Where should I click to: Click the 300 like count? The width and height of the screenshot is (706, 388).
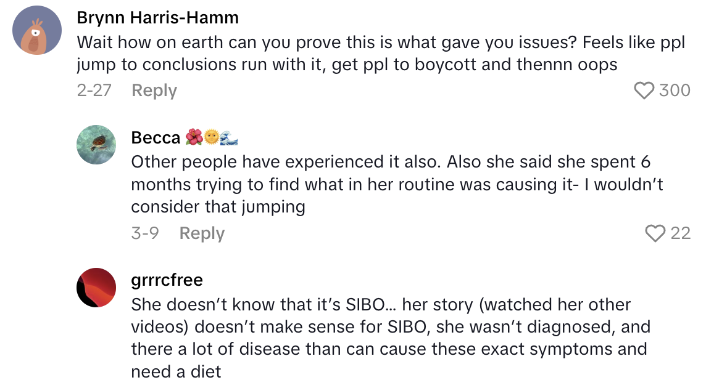675,91
